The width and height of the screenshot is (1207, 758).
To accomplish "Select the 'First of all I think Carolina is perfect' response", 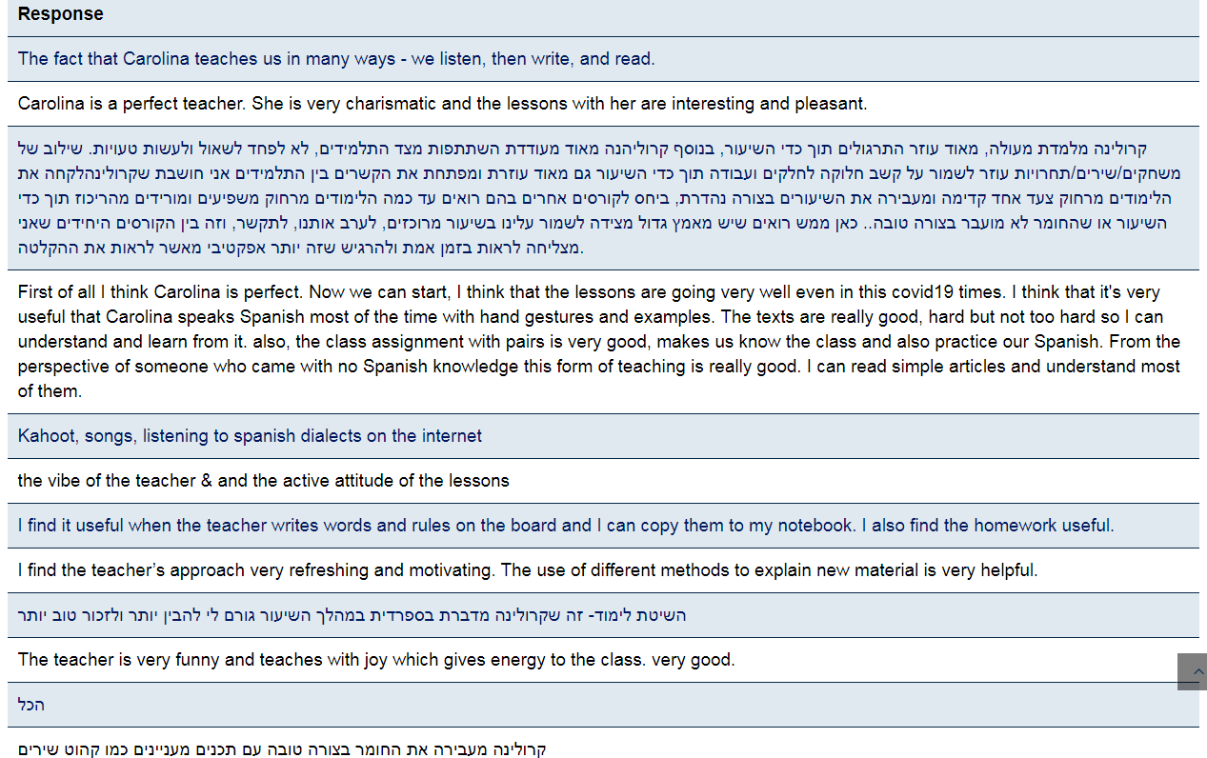I will 603,342.
